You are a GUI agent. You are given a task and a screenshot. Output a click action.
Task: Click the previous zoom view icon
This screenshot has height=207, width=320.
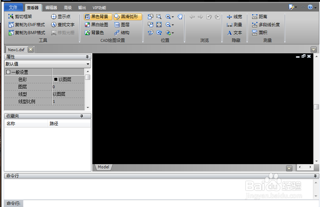[x=159, y=32]
